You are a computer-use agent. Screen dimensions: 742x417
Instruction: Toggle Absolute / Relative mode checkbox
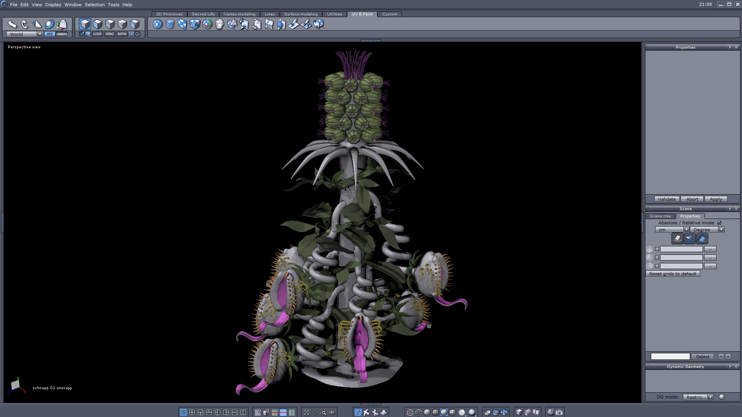click(x=719, y=223)
